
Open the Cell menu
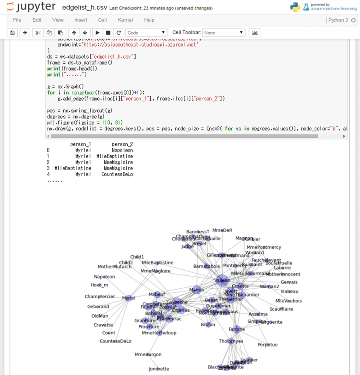click(102, 20)
